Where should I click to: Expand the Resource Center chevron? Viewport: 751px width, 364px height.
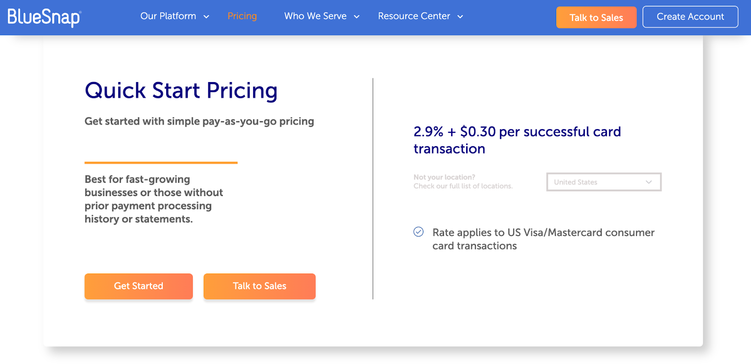460,17
